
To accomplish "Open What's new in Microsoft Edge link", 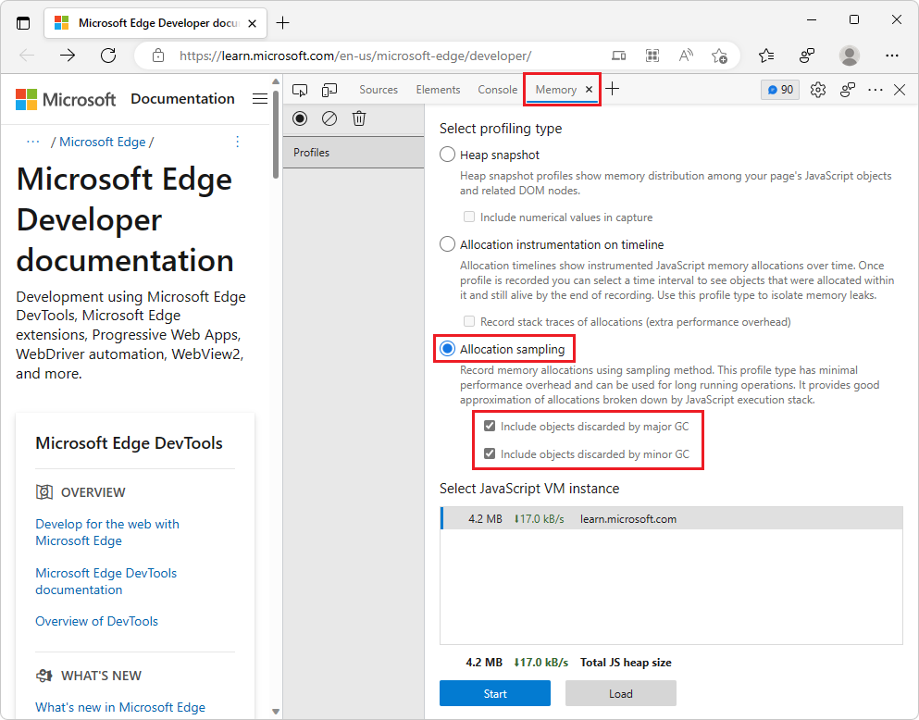I will [120, 707].
